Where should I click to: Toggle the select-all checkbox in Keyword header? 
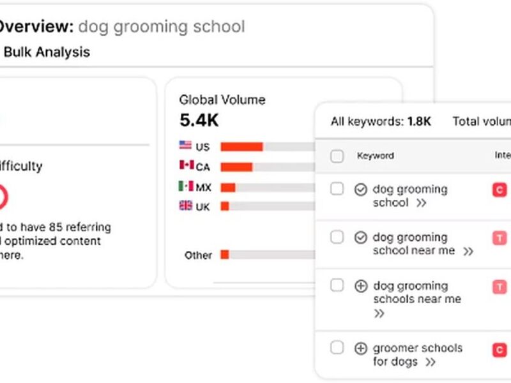pos(337,156)
